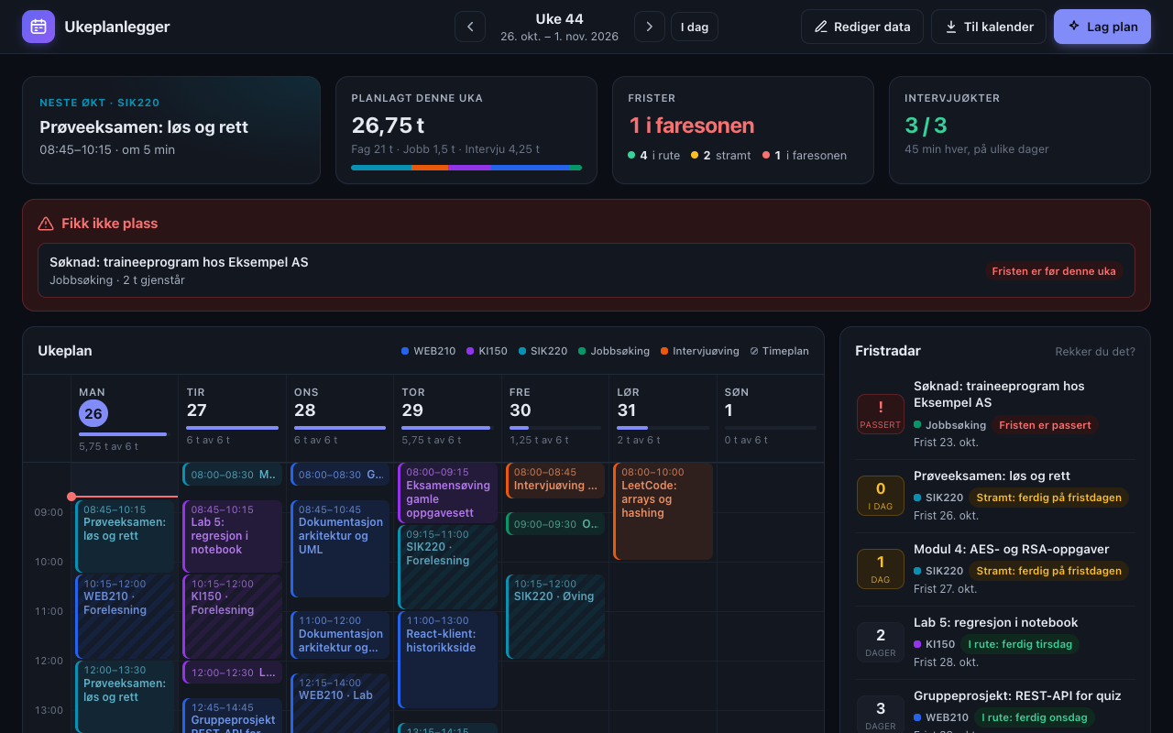Click the "I rute: ferdig onsdag" status pill
The height and width of the screenshot is (733, 1173).
click(1034, 717)
